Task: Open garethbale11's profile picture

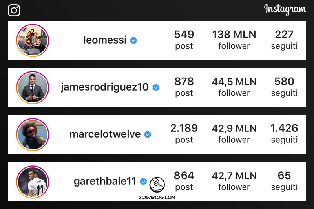Action: 33,182
